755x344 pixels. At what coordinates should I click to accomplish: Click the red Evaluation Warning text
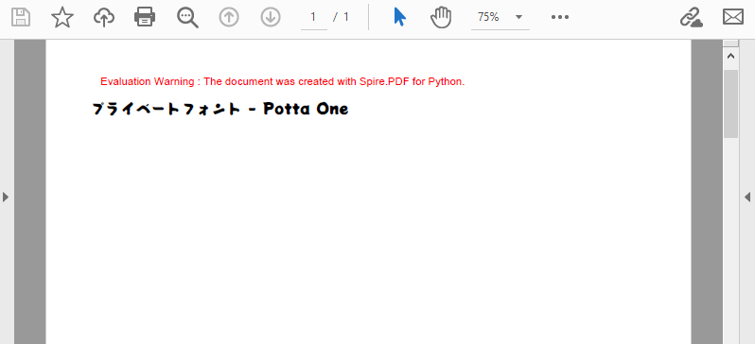point(282,81)
